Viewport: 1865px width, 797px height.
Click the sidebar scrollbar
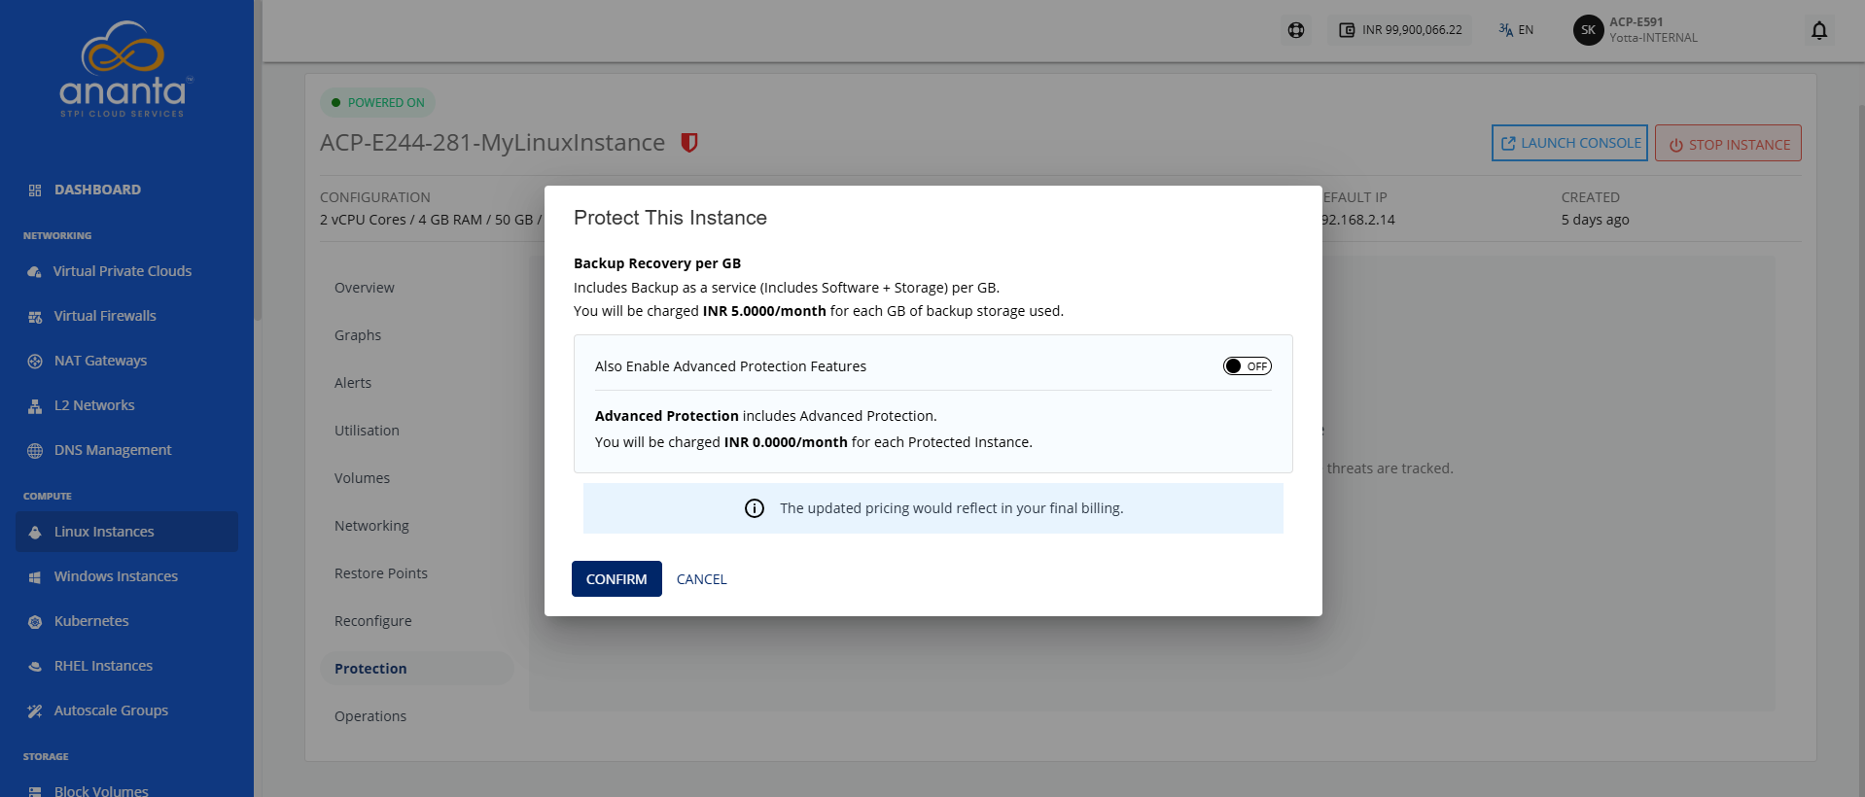tap(258, 160)
